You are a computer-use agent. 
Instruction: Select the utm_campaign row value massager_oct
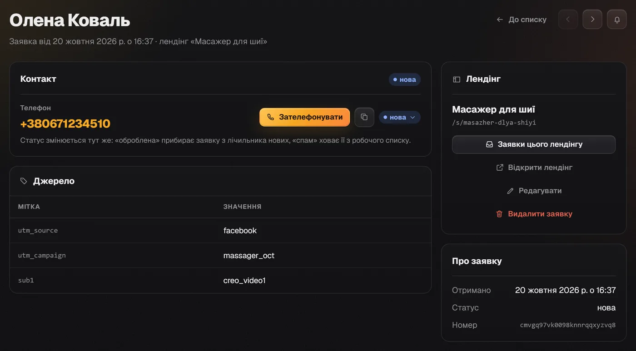pos(249,256)
